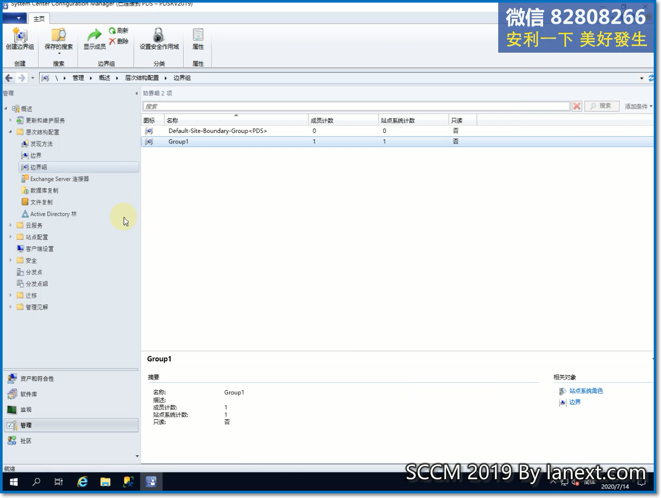Open the application file menu dropdown
The image size is (661, 498).
click(x=15, y=18)
